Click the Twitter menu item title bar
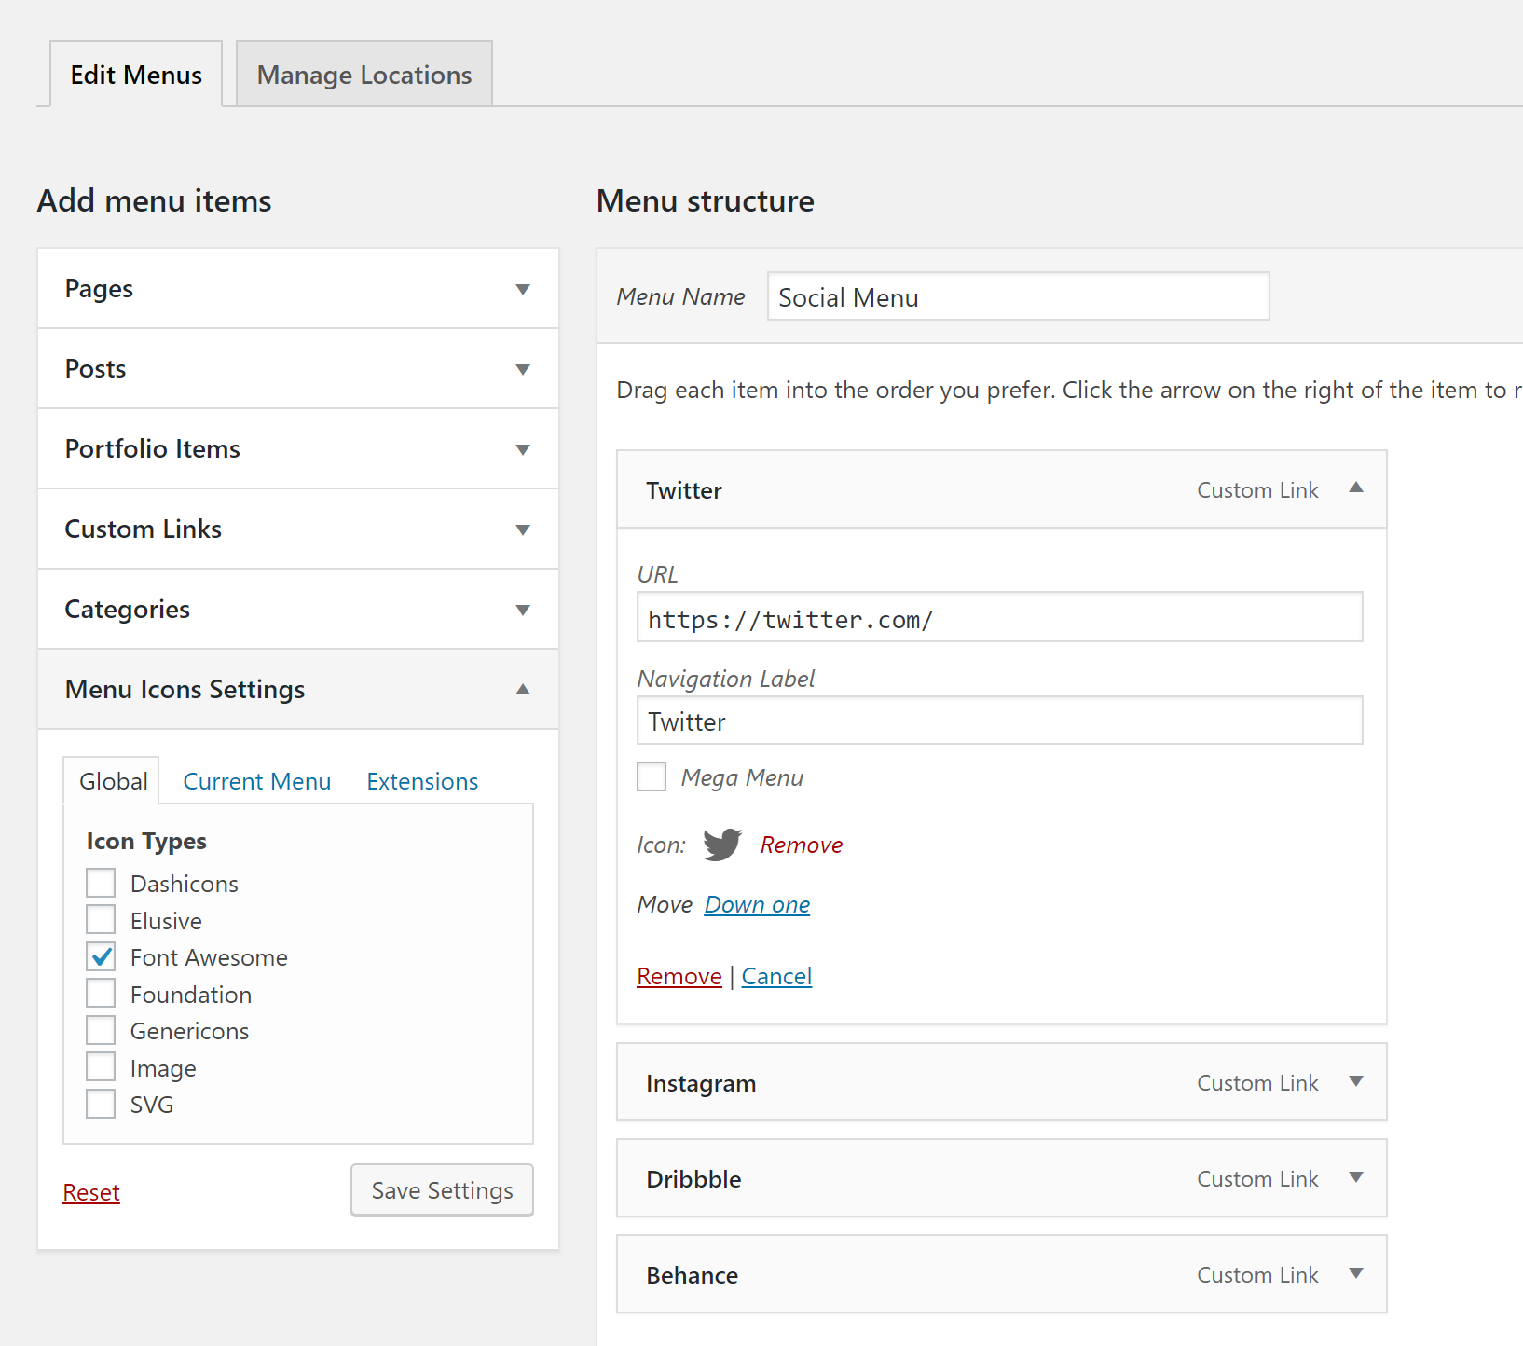This screenshot has width=1523, height=1346. point(1002,489)
